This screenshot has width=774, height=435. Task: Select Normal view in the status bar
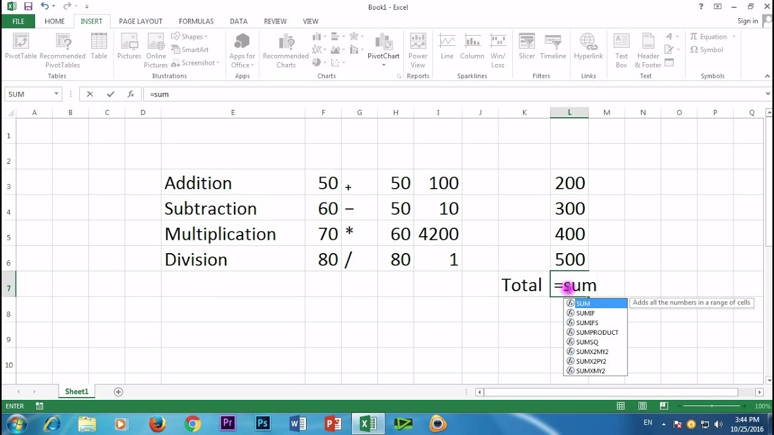[x=620, y=406]
